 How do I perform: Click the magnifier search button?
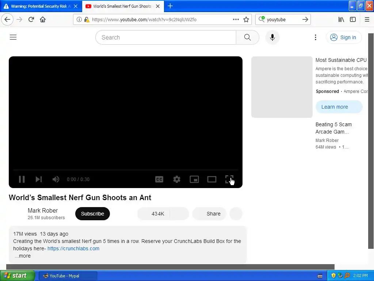point(247,37)
